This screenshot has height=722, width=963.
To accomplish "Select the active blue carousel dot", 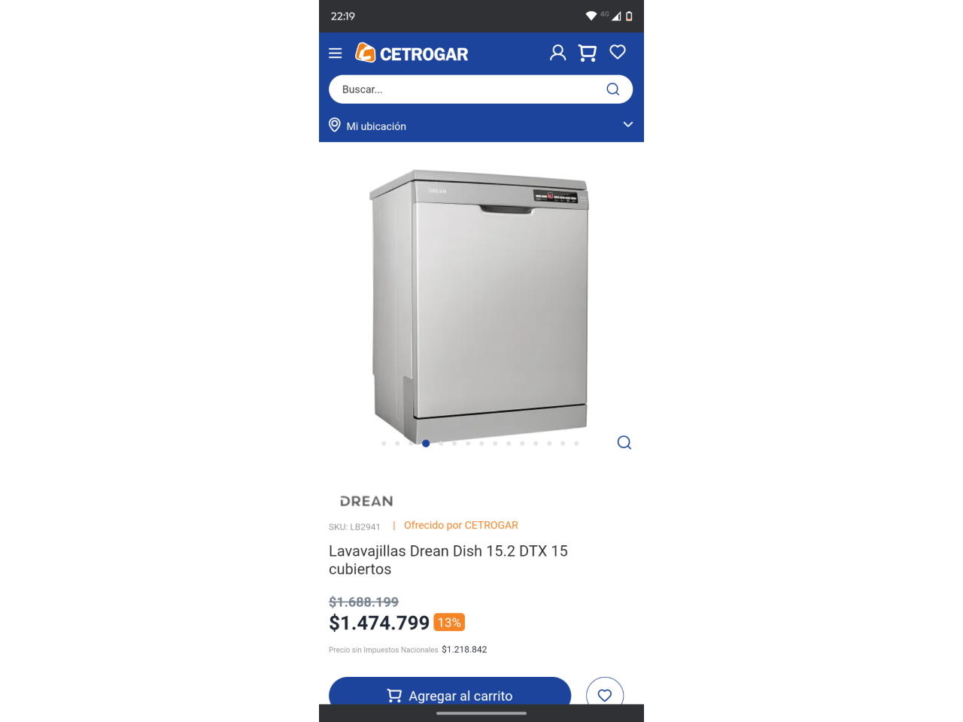I will coord(426,444).
